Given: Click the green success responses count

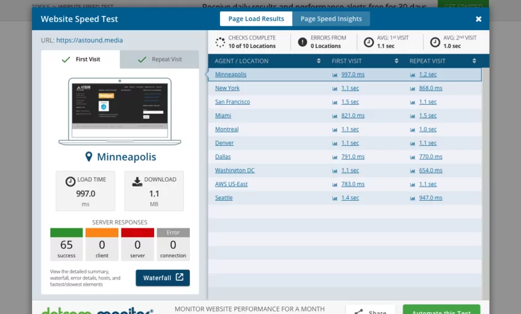Looking at the screenshot, I should (x=67, y=244).
